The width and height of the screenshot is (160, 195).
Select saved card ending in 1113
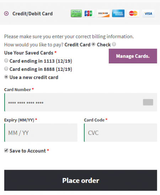click(6, 60)
